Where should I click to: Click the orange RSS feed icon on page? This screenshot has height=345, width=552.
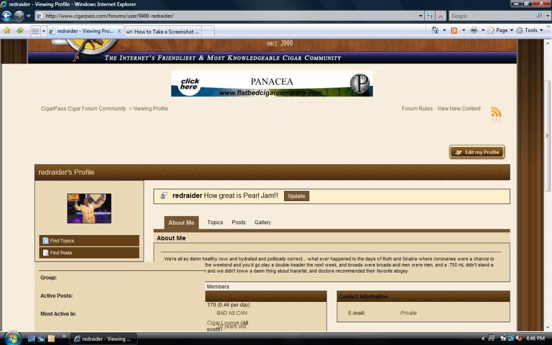(x=496, y=113)
